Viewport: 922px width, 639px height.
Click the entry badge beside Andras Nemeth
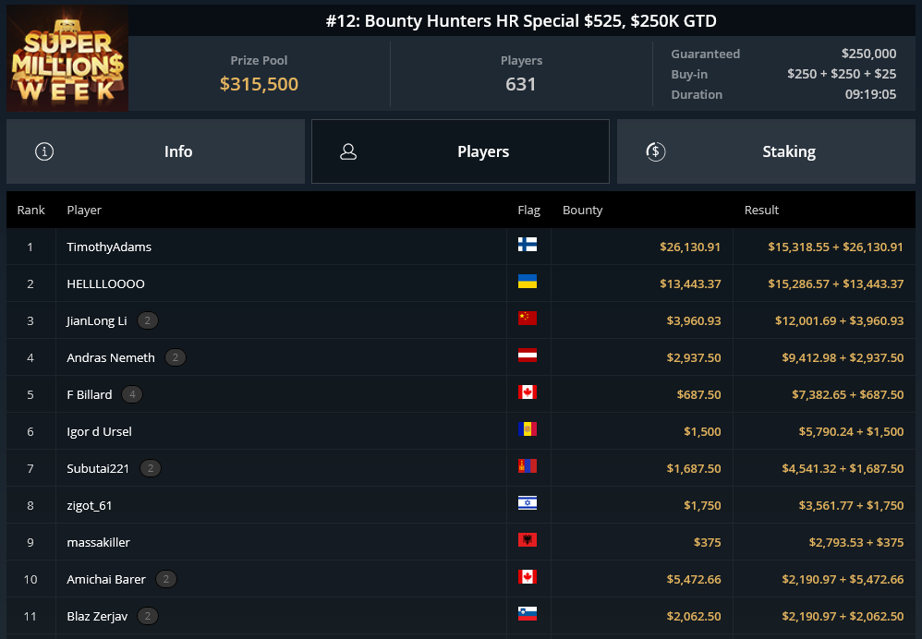tap(176, 357)
